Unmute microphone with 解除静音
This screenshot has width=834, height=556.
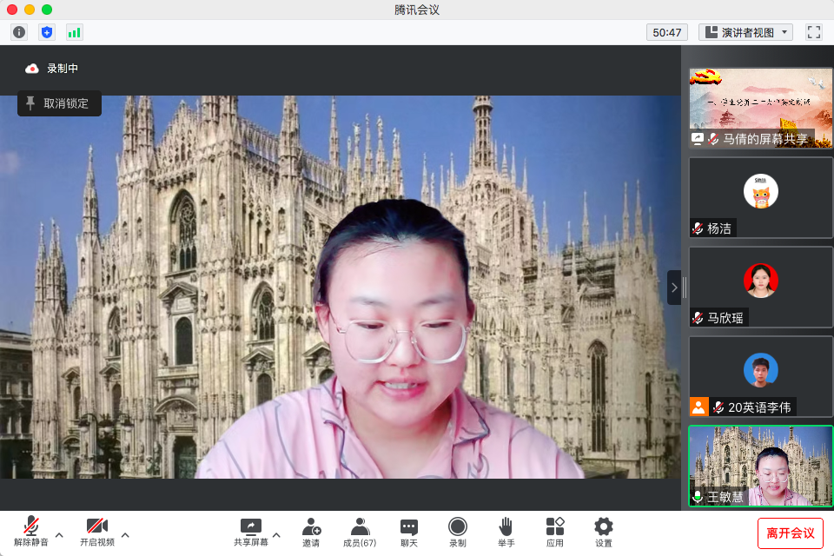31,531
